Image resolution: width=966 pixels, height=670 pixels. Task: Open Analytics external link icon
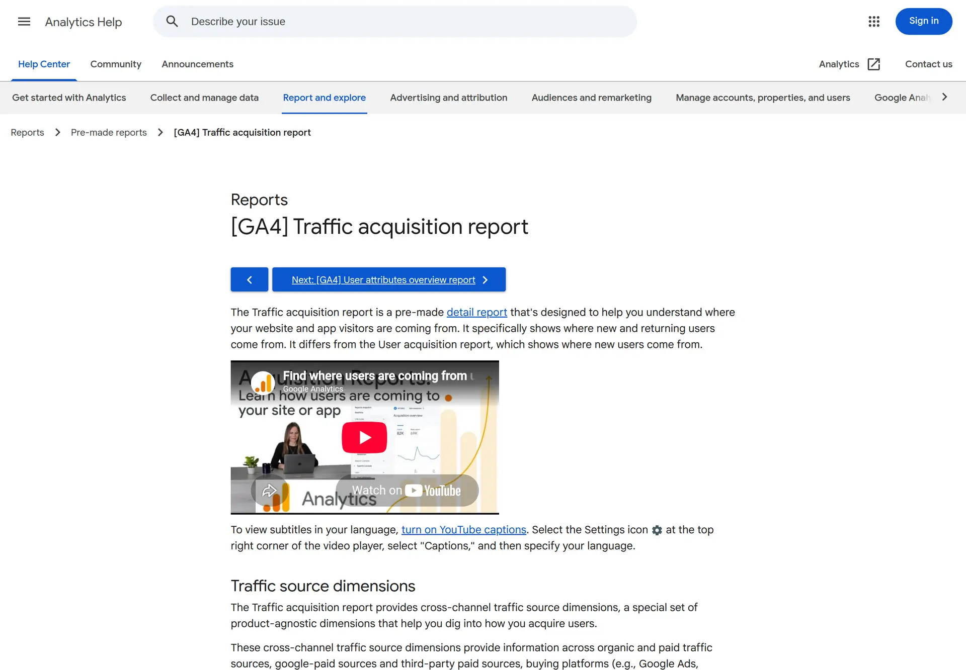[x=874, y=64]
